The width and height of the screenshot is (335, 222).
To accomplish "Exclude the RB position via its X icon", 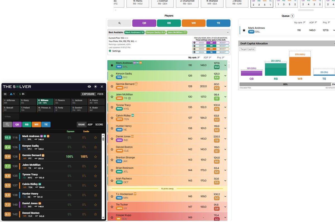I will point(194,46).
